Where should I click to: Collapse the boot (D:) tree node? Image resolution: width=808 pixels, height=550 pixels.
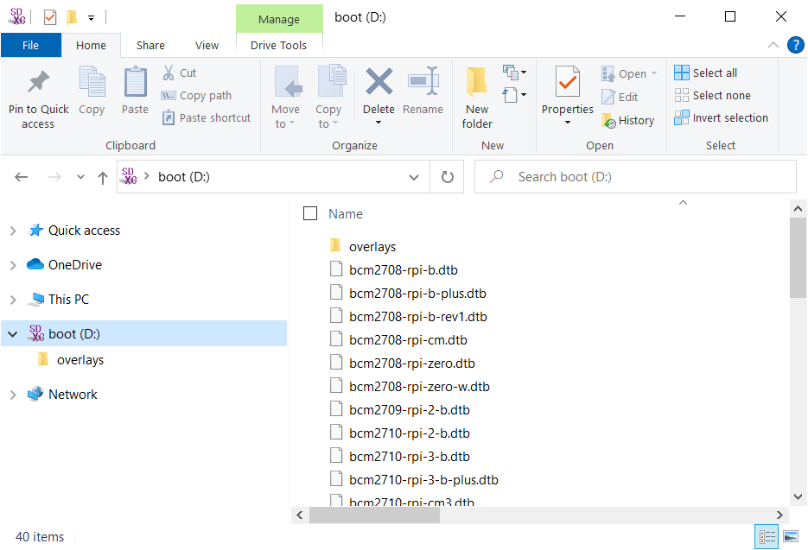[x=13, y=334]
